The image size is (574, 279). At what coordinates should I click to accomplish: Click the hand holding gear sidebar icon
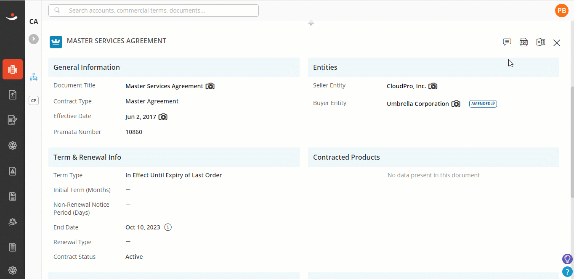[13, 222]
